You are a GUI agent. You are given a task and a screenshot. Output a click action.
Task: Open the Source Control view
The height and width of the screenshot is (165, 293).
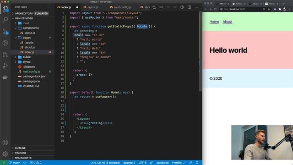pos(5,32)
